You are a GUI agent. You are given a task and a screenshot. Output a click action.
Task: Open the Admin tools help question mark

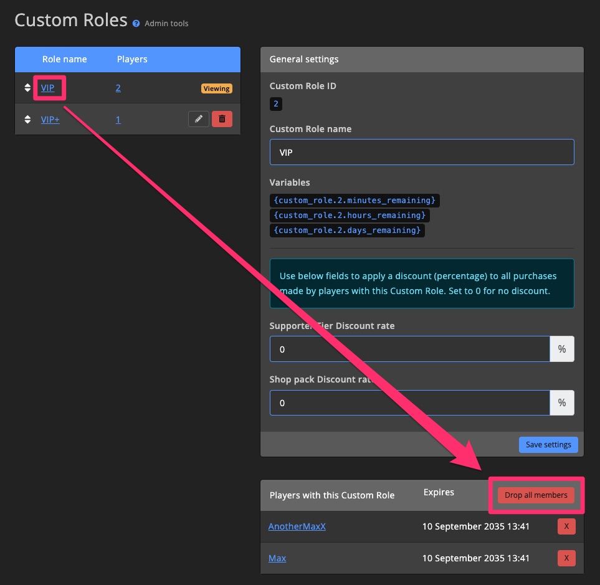[x=136, y=24]
